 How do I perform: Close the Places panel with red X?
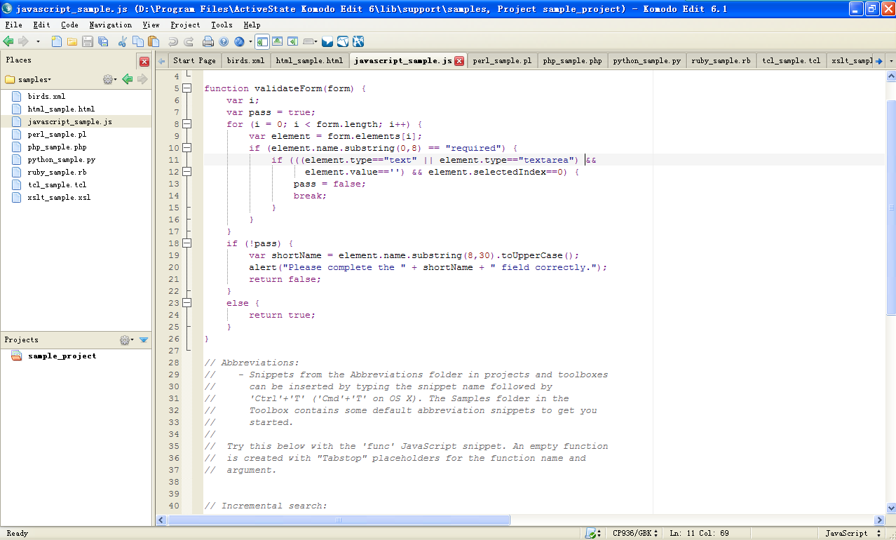coord(144,61)
